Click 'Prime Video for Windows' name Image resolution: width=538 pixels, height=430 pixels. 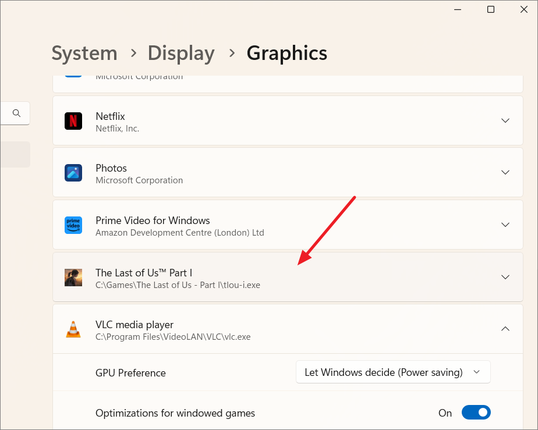point(153,221)
